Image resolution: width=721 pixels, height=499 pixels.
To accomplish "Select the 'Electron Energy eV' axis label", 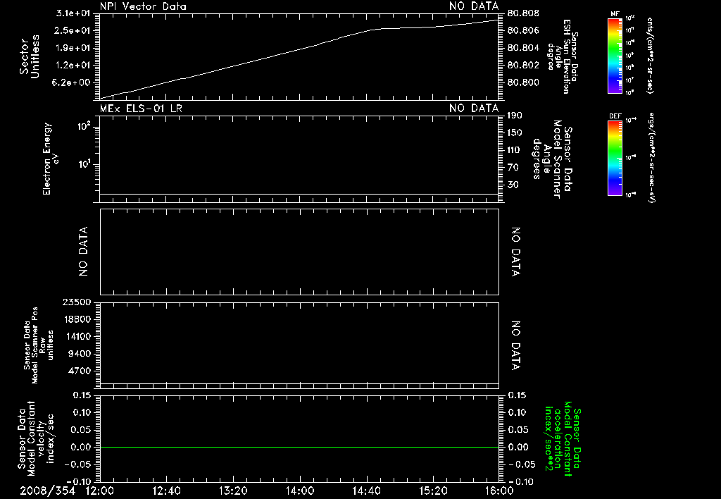I will 50,159.
